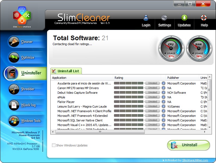The image size is (216, 163).
Task: Open info icon for eMule row
Action: (x=163, y=97)
